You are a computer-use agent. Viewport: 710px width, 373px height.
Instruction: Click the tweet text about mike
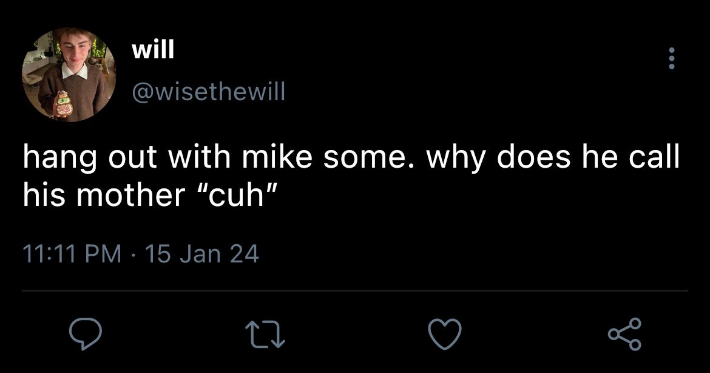pos(351,176)
